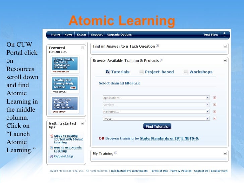Clear the Applications filter with red X
Viewport: 244px width, 183px height.
click(x=215, y=98)
